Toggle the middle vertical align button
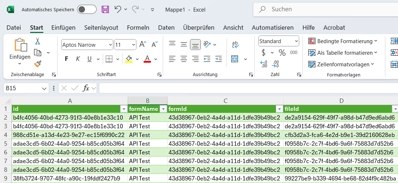This screenshot has height=183, width=398. click(x=184, y=45)
